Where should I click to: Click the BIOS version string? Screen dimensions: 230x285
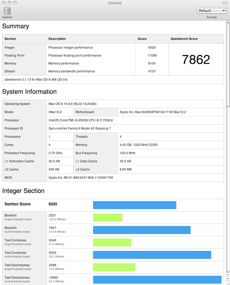(81, 178)
